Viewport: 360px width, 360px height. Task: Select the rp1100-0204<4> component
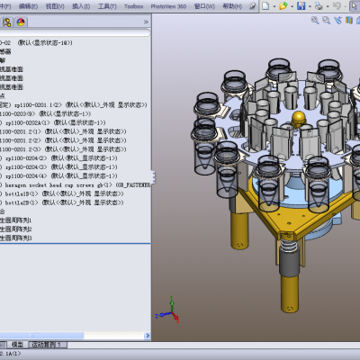click(x=58, y=175)
